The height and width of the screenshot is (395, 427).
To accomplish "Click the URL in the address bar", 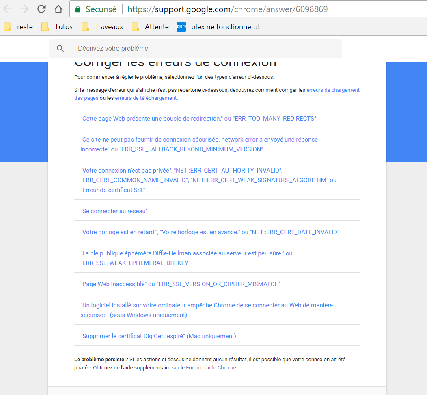I will point(227,9).
